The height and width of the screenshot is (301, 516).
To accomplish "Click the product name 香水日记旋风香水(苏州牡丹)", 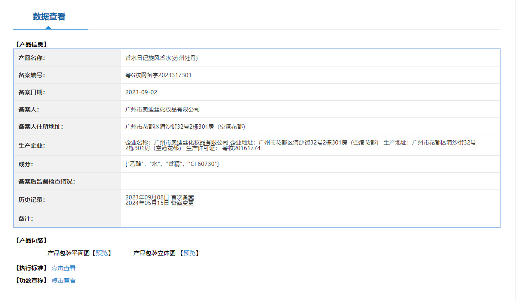I will [x=161, y=58].
